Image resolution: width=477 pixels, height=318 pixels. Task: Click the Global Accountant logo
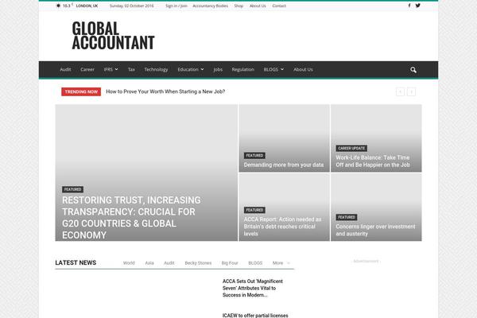113,35
